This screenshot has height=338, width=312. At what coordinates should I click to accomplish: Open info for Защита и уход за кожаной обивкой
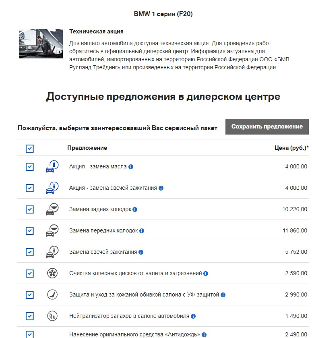point(223,294)
